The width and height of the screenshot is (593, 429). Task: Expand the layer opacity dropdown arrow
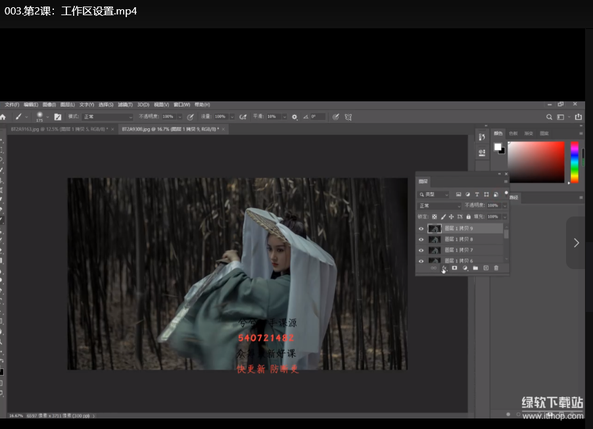tap(504, 205)
